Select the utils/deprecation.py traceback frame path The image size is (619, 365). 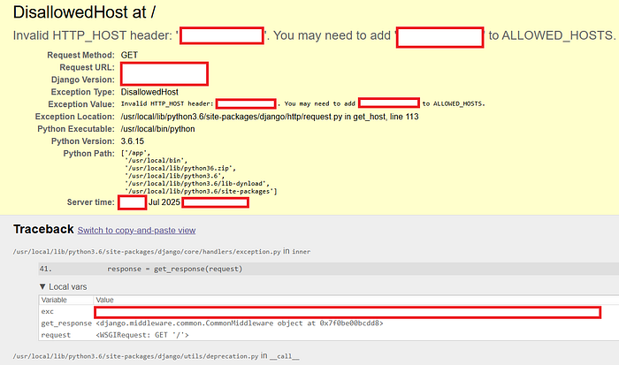[x=136, y=356]
